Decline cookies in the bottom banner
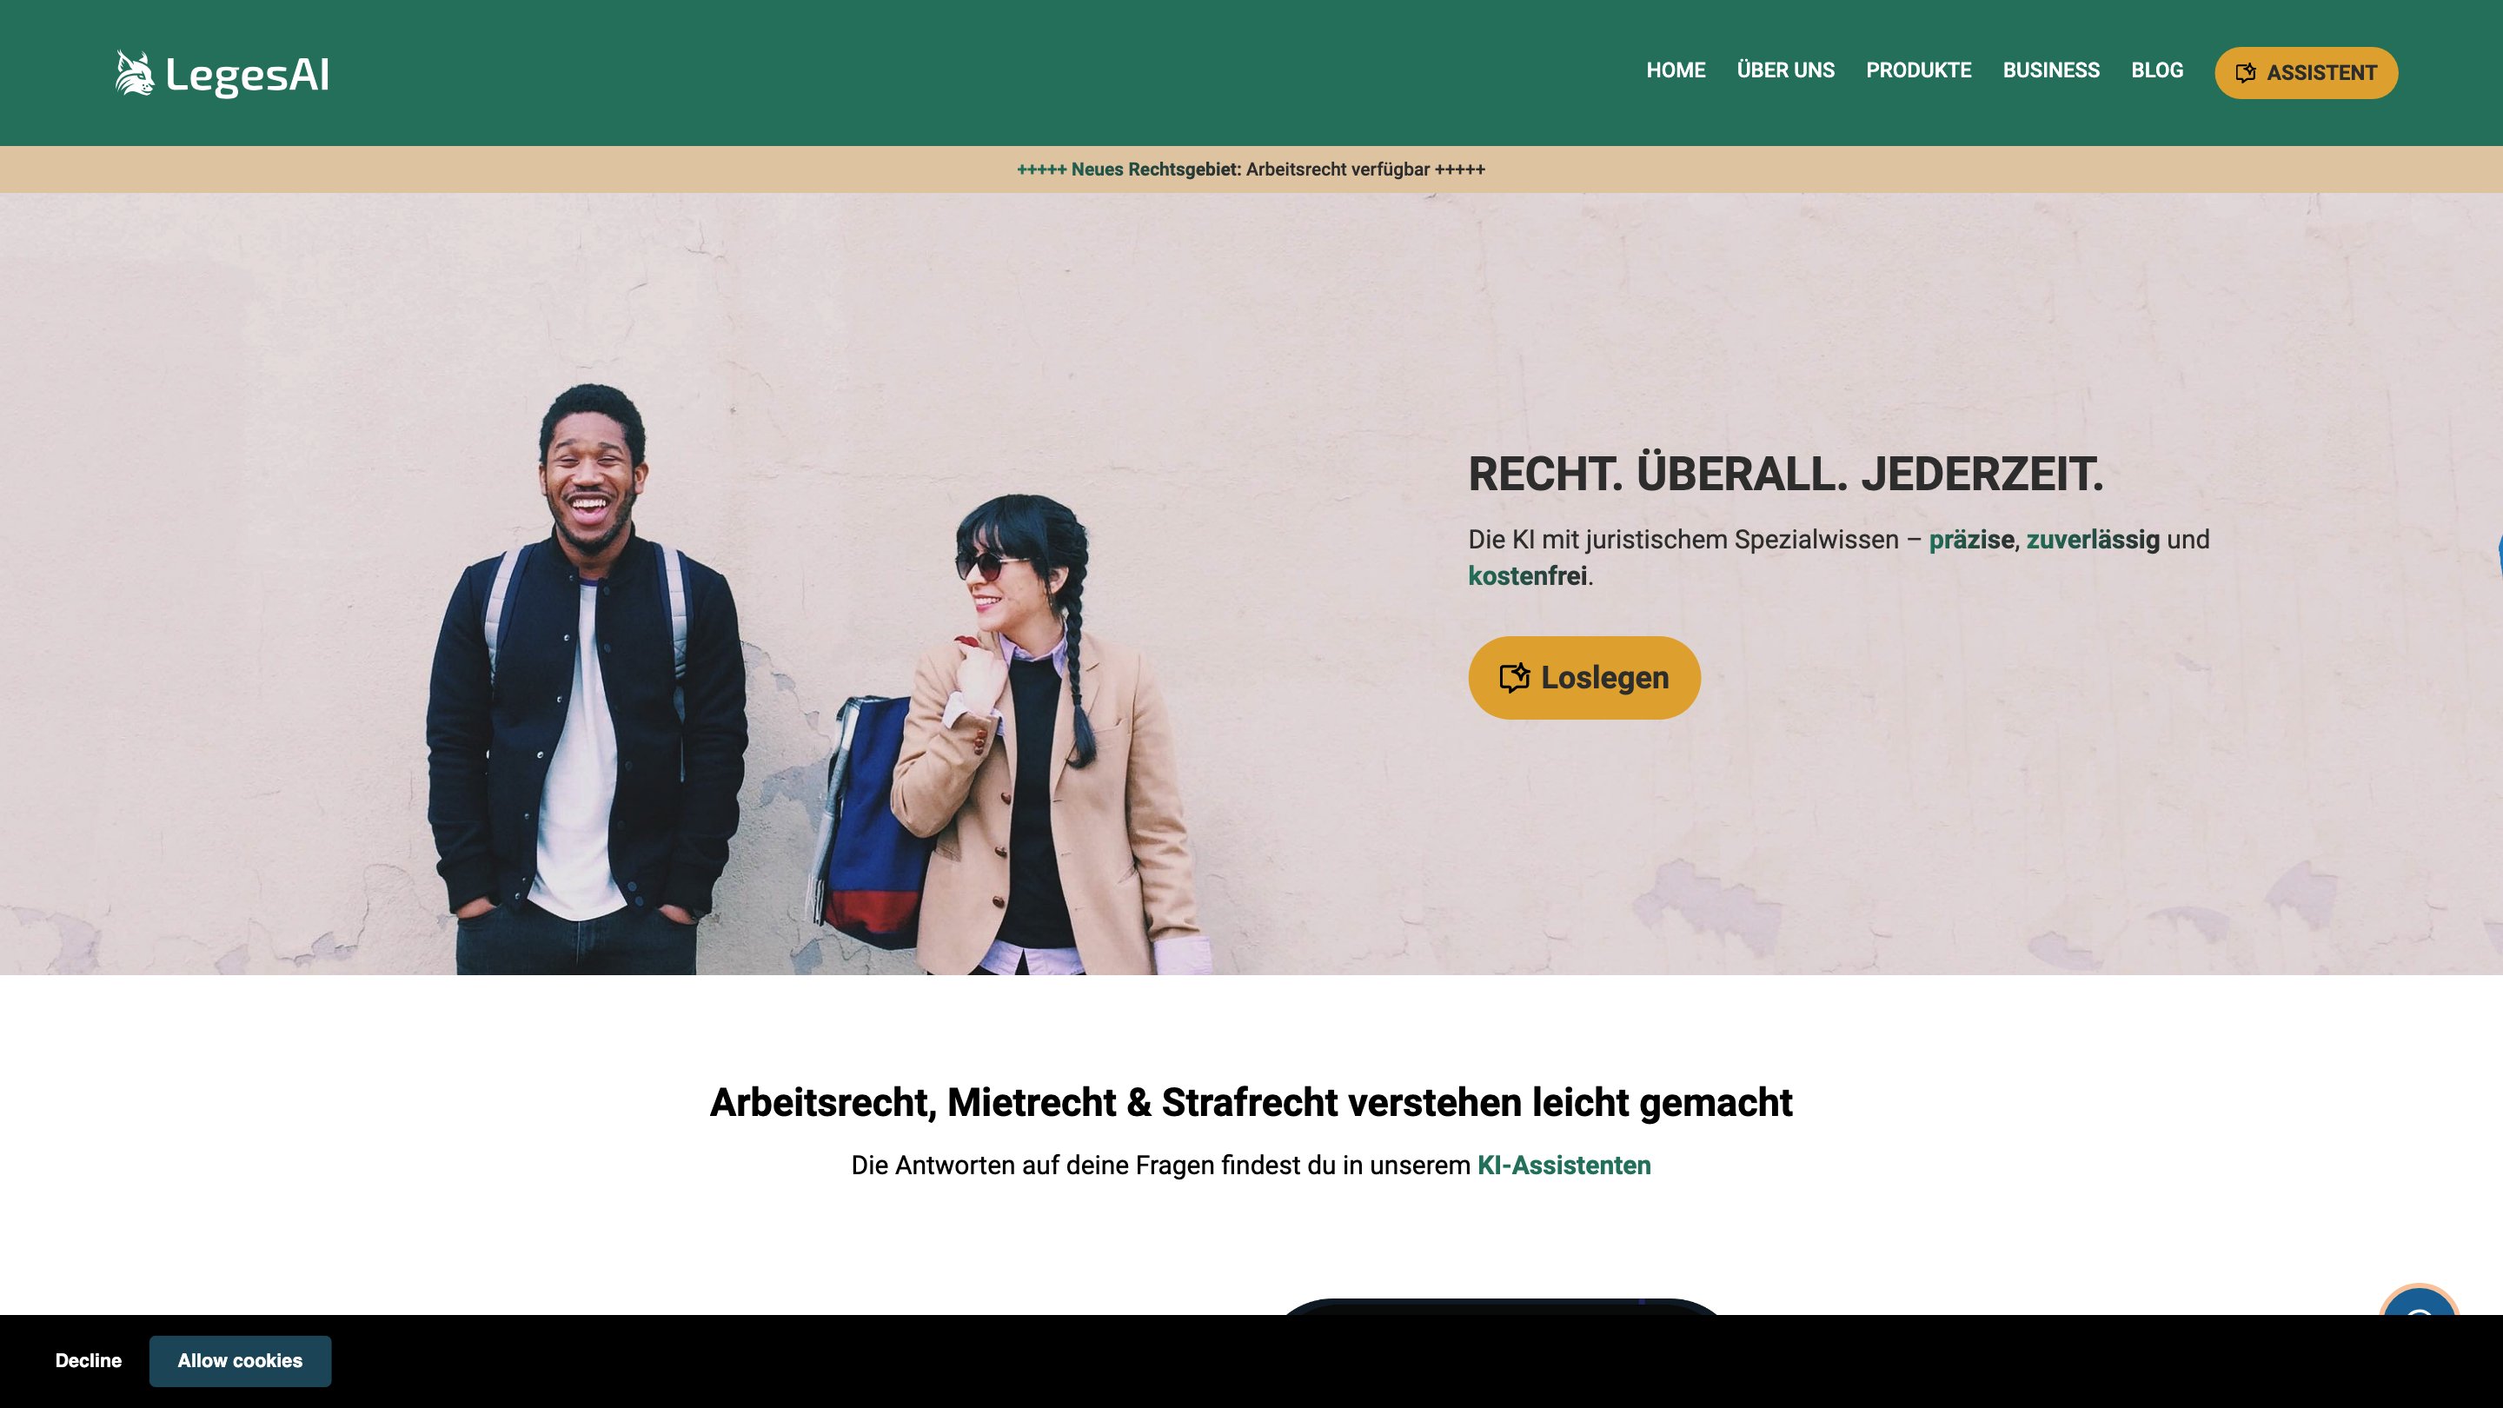Viewport: 2503px width, 1408px height. coord(89,1360)
